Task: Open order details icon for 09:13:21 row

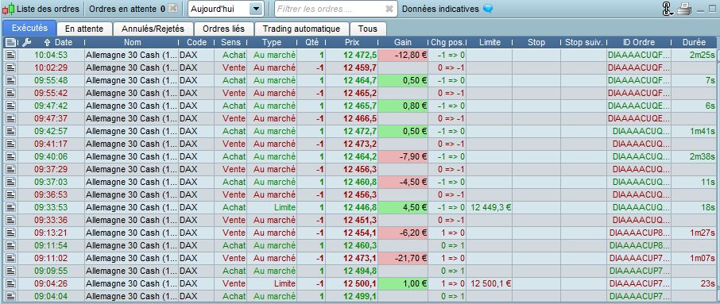Action: 10,233
